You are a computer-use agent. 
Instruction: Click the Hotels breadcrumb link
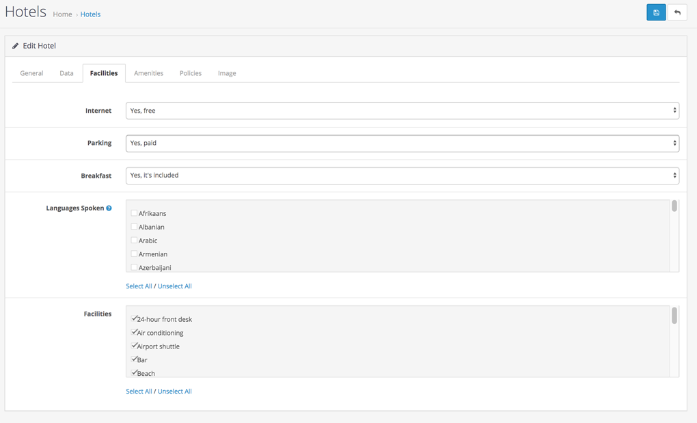click(x=90, y=14)
